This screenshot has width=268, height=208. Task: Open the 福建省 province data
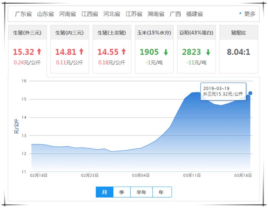(x=194, y=14)
